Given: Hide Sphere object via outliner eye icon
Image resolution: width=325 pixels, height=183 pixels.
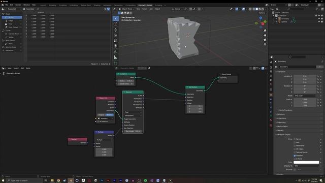Looking at the screenshot, I should (x=319, y=22).
